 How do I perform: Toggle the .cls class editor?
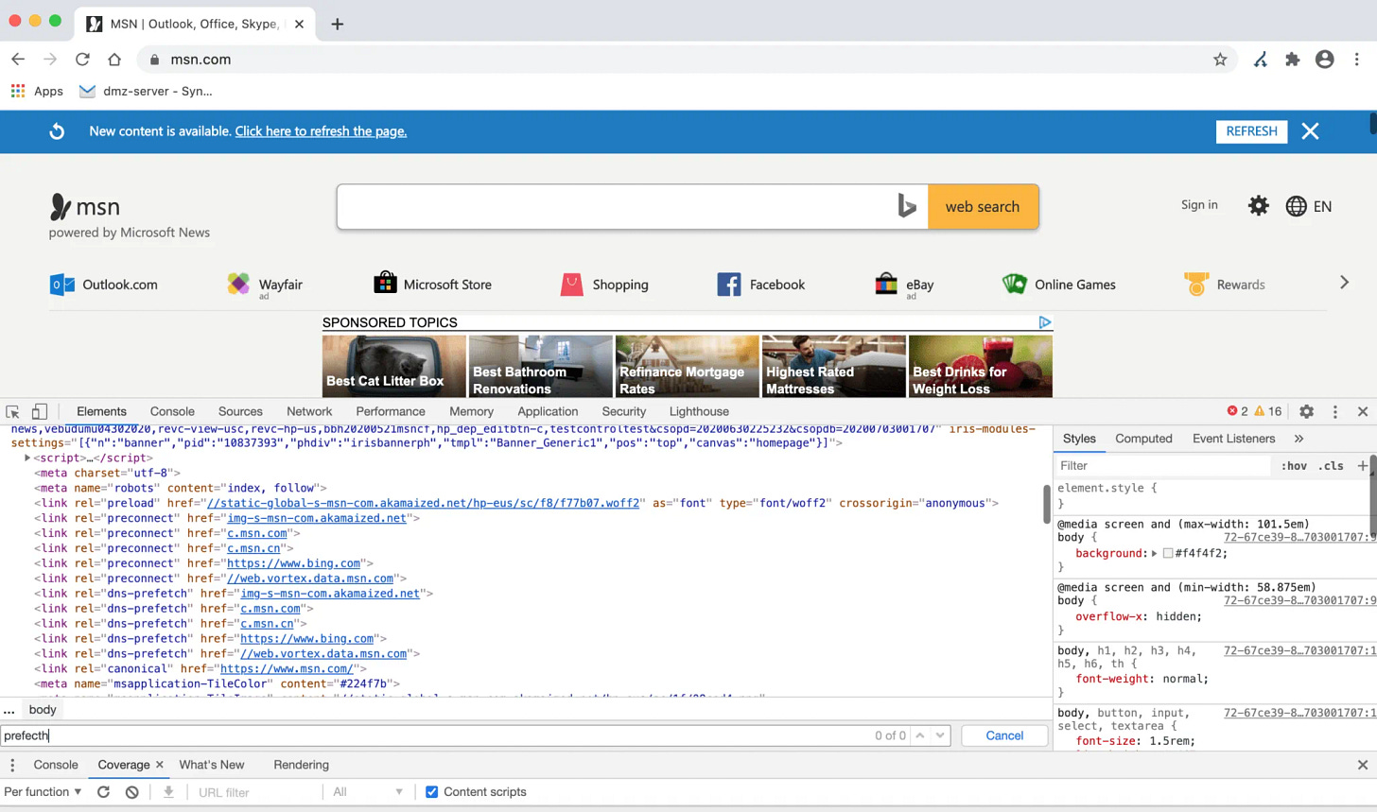1332,466
